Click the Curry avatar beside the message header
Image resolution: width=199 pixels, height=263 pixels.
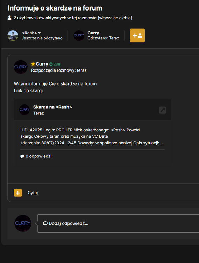pos(21,67)
